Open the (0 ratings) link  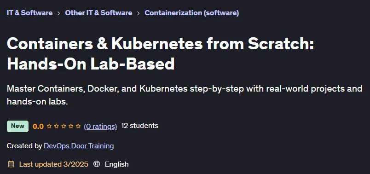100,127
